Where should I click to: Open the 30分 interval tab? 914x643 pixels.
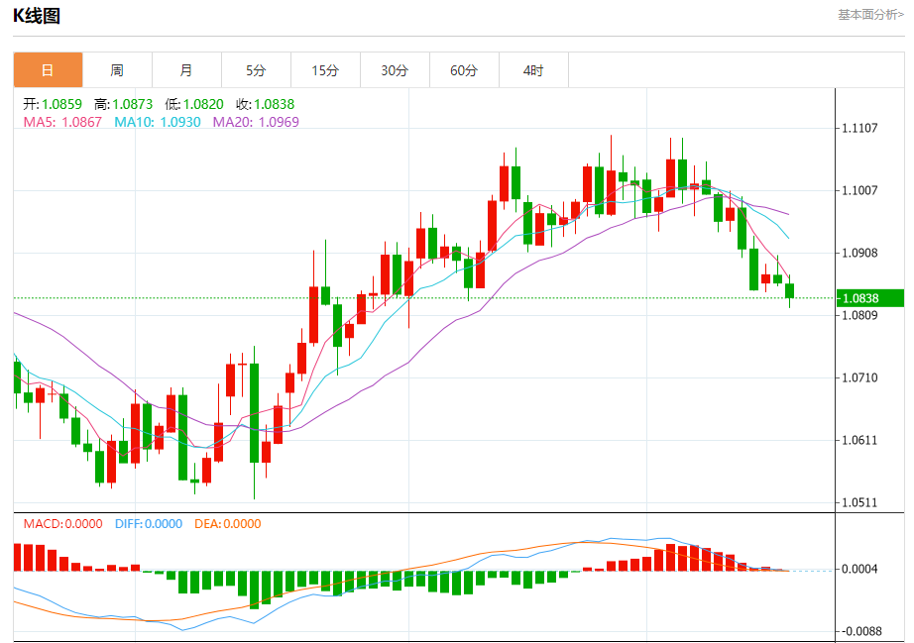tap(395, 70)
